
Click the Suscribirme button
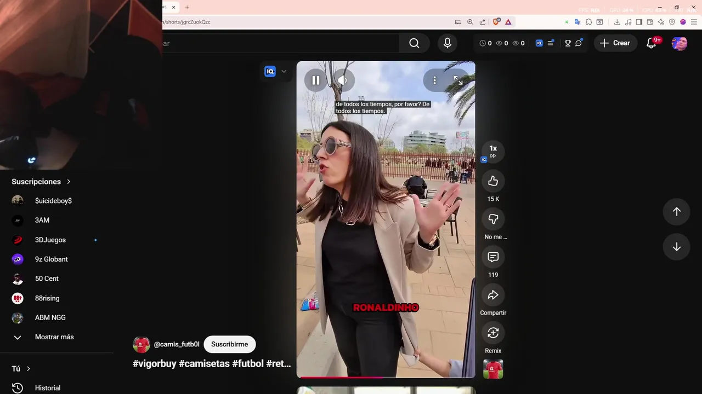click(x=229, y=344)
